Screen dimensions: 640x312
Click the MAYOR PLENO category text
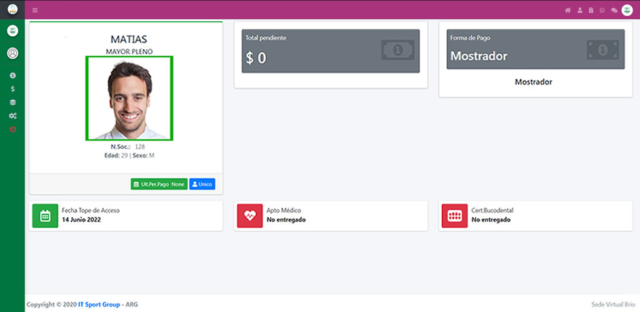click(x=129, y=52)
